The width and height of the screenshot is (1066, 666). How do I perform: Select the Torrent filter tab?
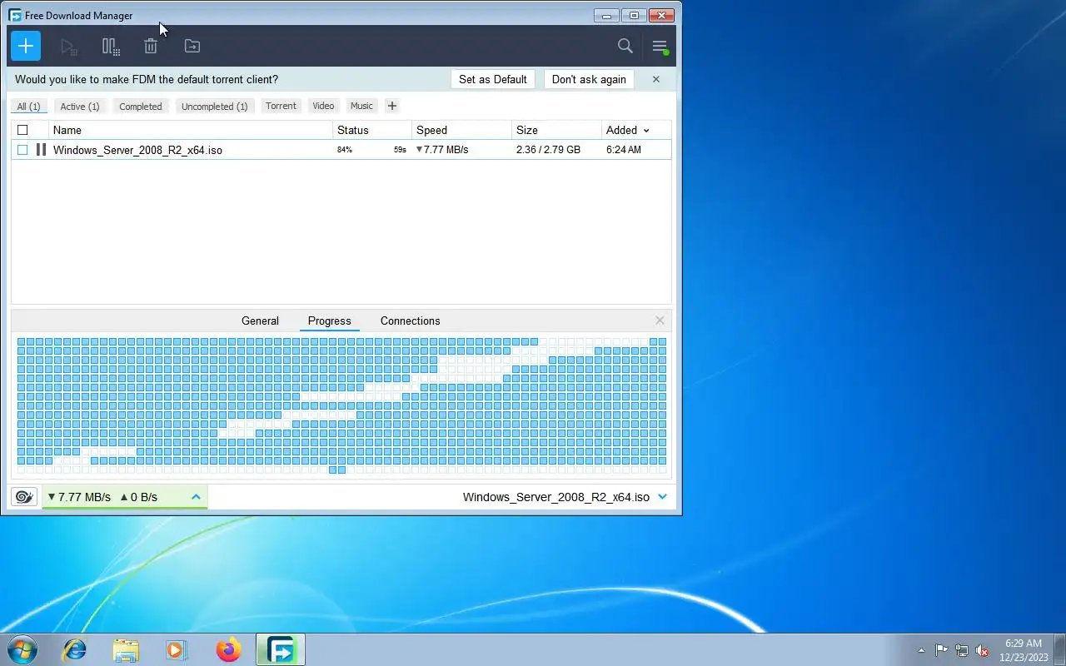click(281, 106)
